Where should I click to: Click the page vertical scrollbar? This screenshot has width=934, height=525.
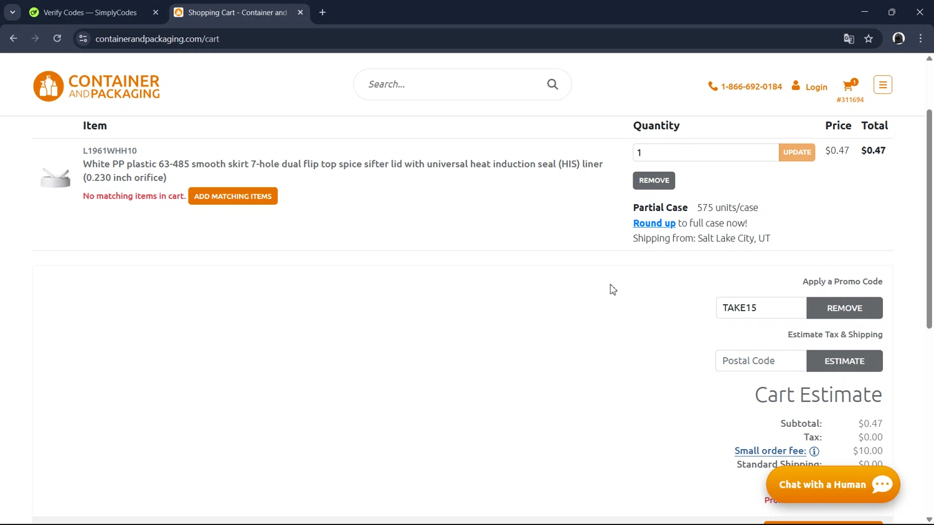pos(929,219)
